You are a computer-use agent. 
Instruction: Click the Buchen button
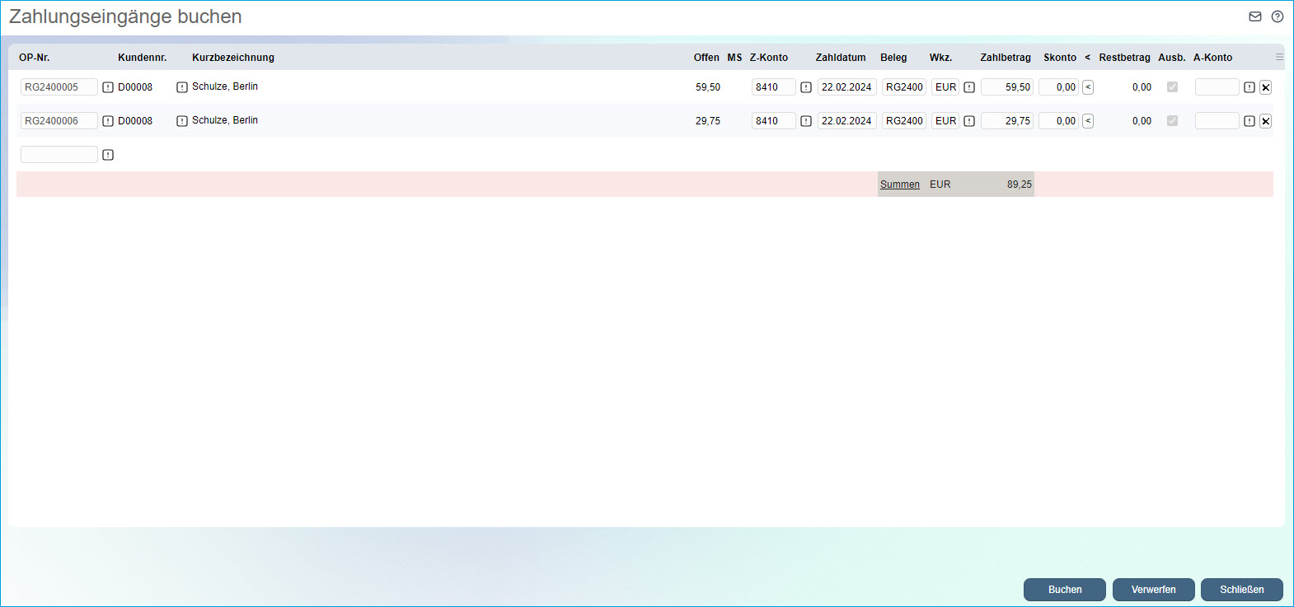pos(1065,590)
